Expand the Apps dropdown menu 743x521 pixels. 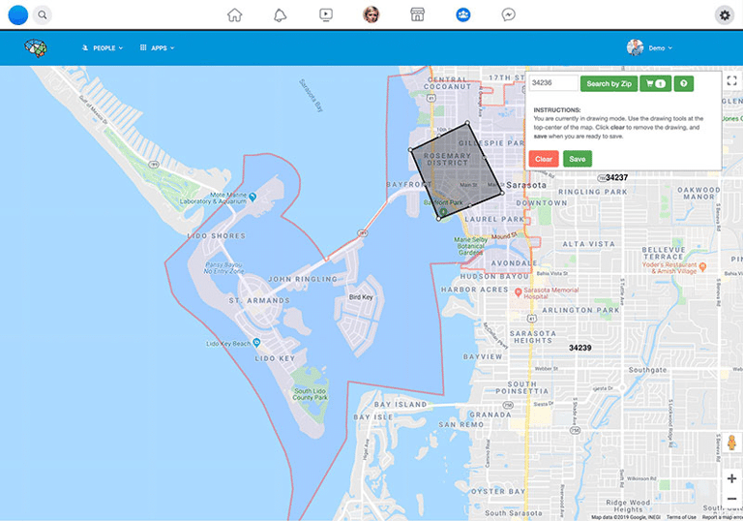click(157, 47)
